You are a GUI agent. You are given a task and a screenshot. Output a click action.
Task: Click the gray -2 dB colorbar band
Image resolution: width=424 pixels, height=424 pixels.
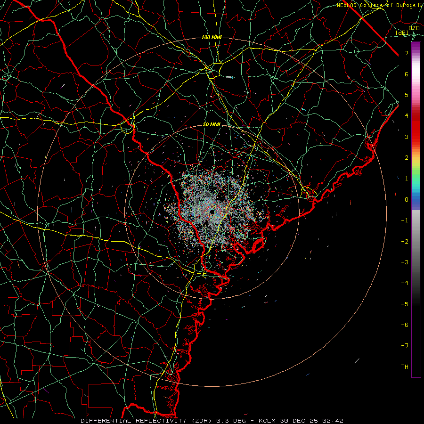click(x=416, y=242)
